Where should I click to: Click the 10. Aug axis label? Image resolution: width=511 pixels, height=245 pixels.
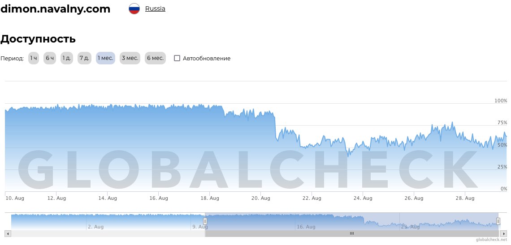[x=15, y=198]
